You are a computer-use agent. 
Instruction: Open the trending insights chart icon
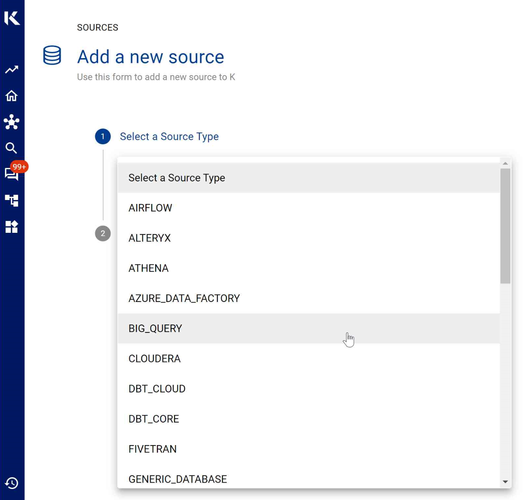coord(11,70)
